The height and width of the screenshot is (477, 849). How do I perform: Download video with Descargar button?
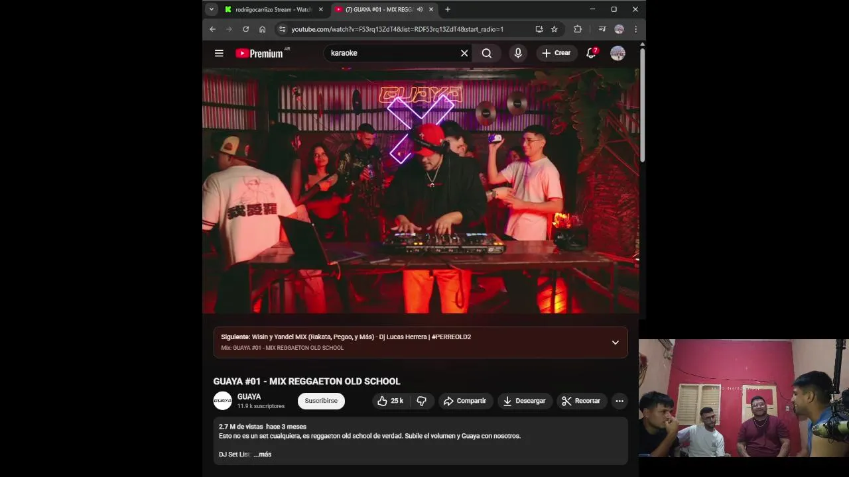525,401
